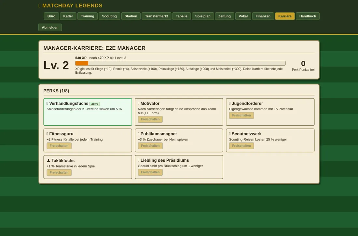Click 'Eigengewächse kommen mit +5 Potenzial' text
Image resolution: width=358 pixels, height=236 pixels.
pyautogui.click(x=261, y=109)
